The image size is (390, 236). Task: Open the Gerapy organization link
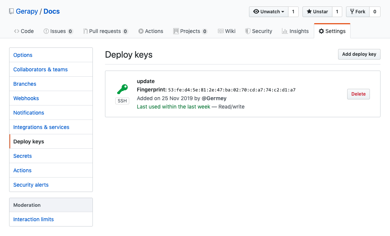click(27, 11)
